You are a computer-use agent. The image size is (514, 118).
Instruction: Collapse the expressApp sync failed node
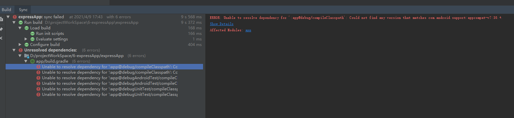tap(8, 17)
